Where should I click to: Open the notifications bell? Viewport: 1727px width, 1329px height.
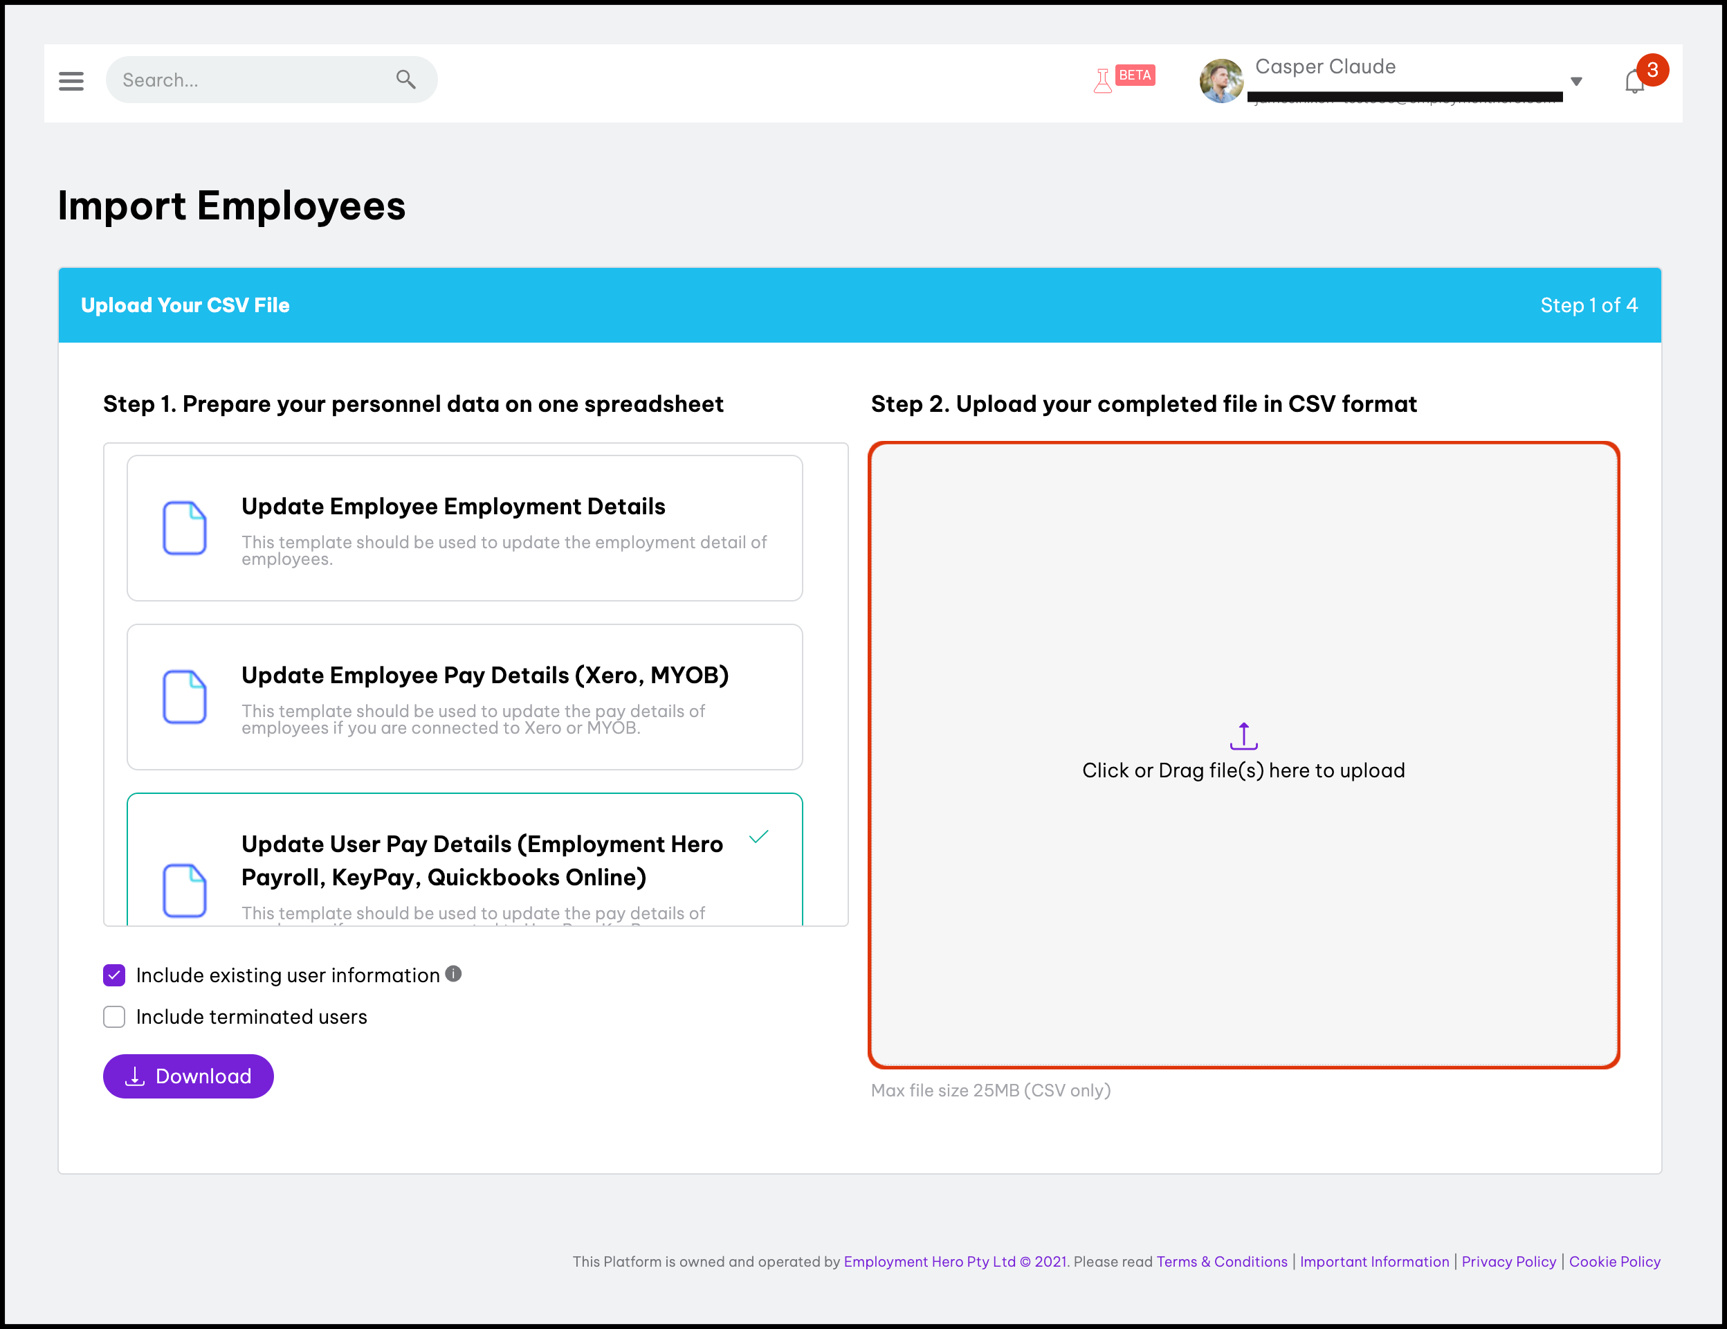(x=1634, y=82)
